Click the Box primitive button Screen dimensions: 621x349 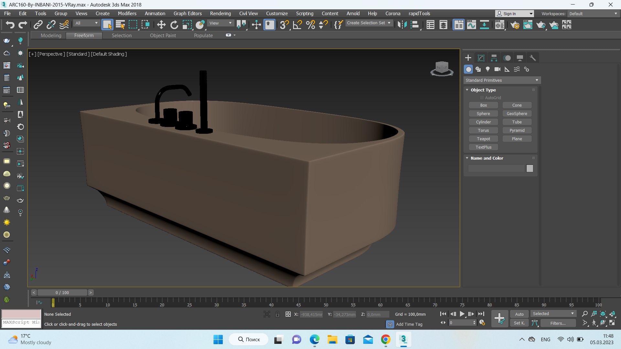(483, 105)
